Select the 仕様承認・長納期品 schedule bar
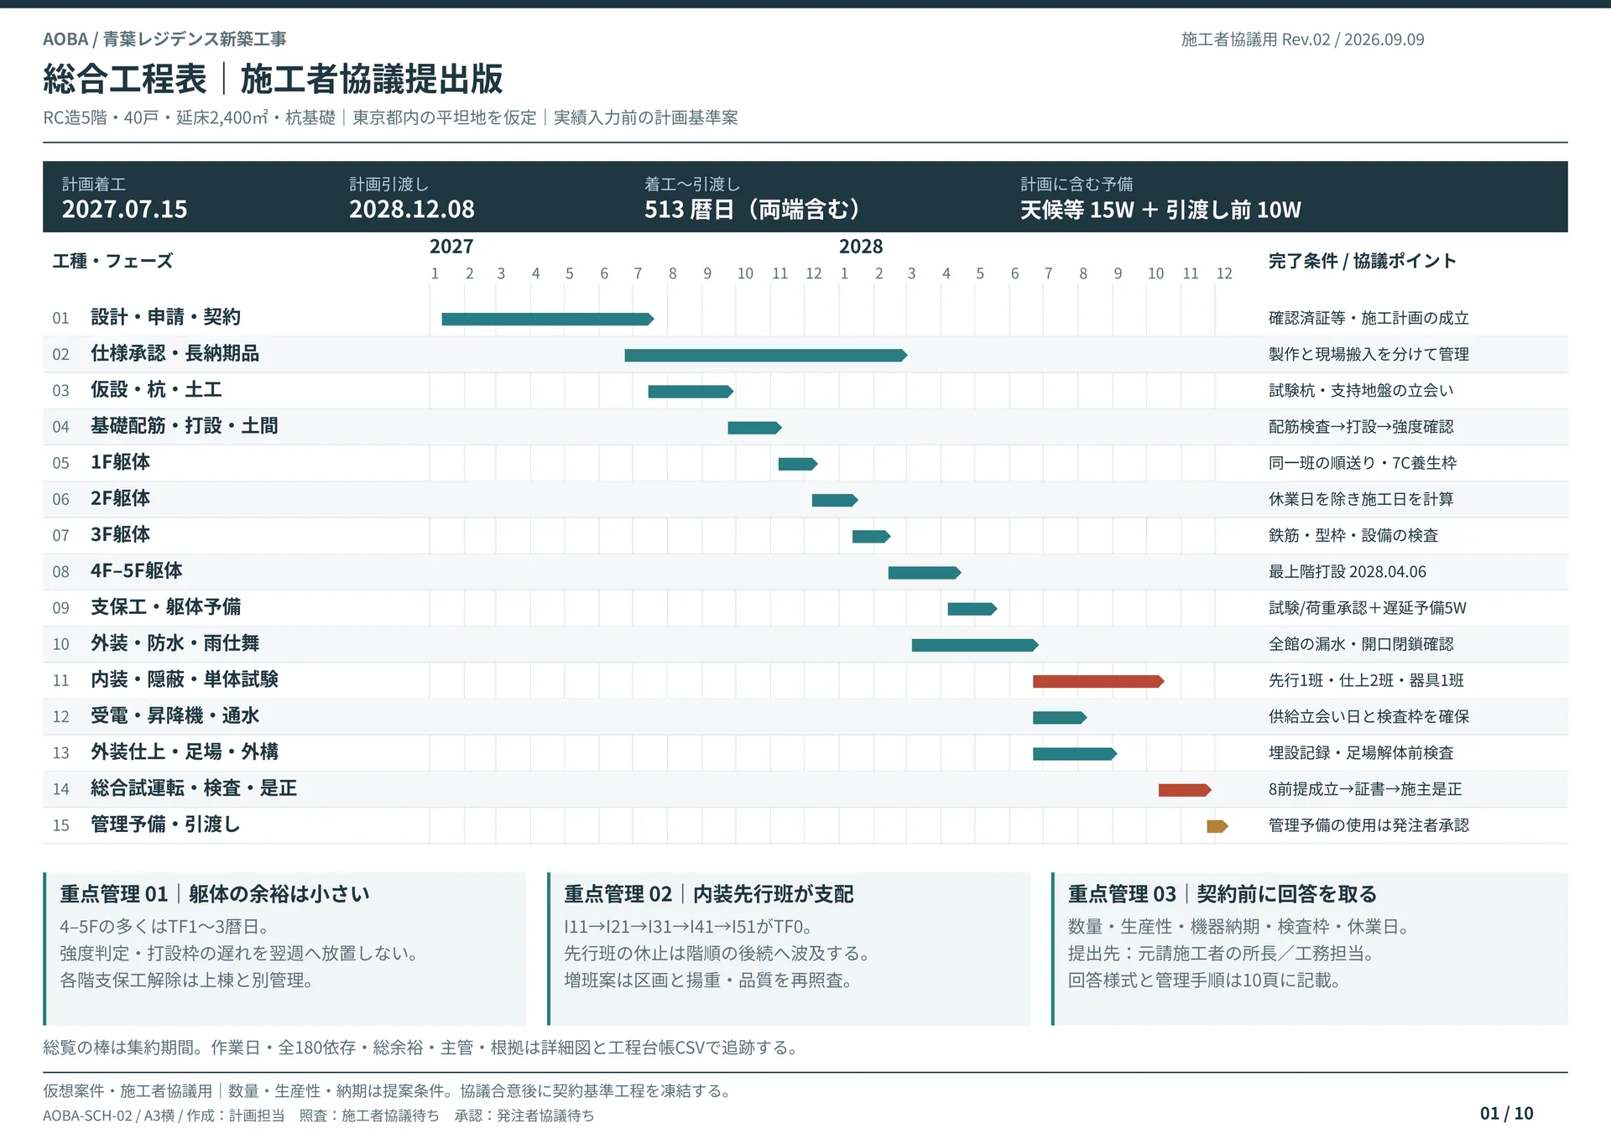 tap(766, 356)
